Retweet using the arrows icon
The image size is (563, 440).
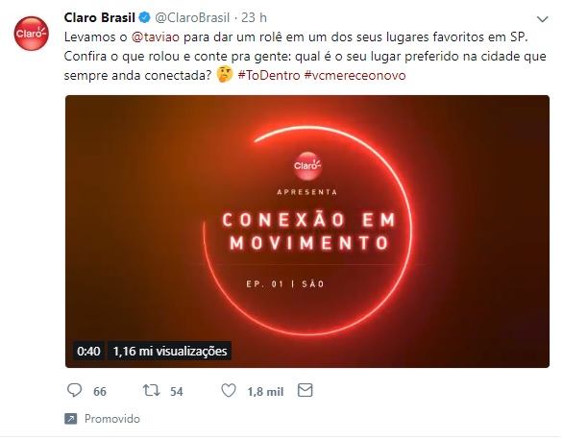coord(151,390)
